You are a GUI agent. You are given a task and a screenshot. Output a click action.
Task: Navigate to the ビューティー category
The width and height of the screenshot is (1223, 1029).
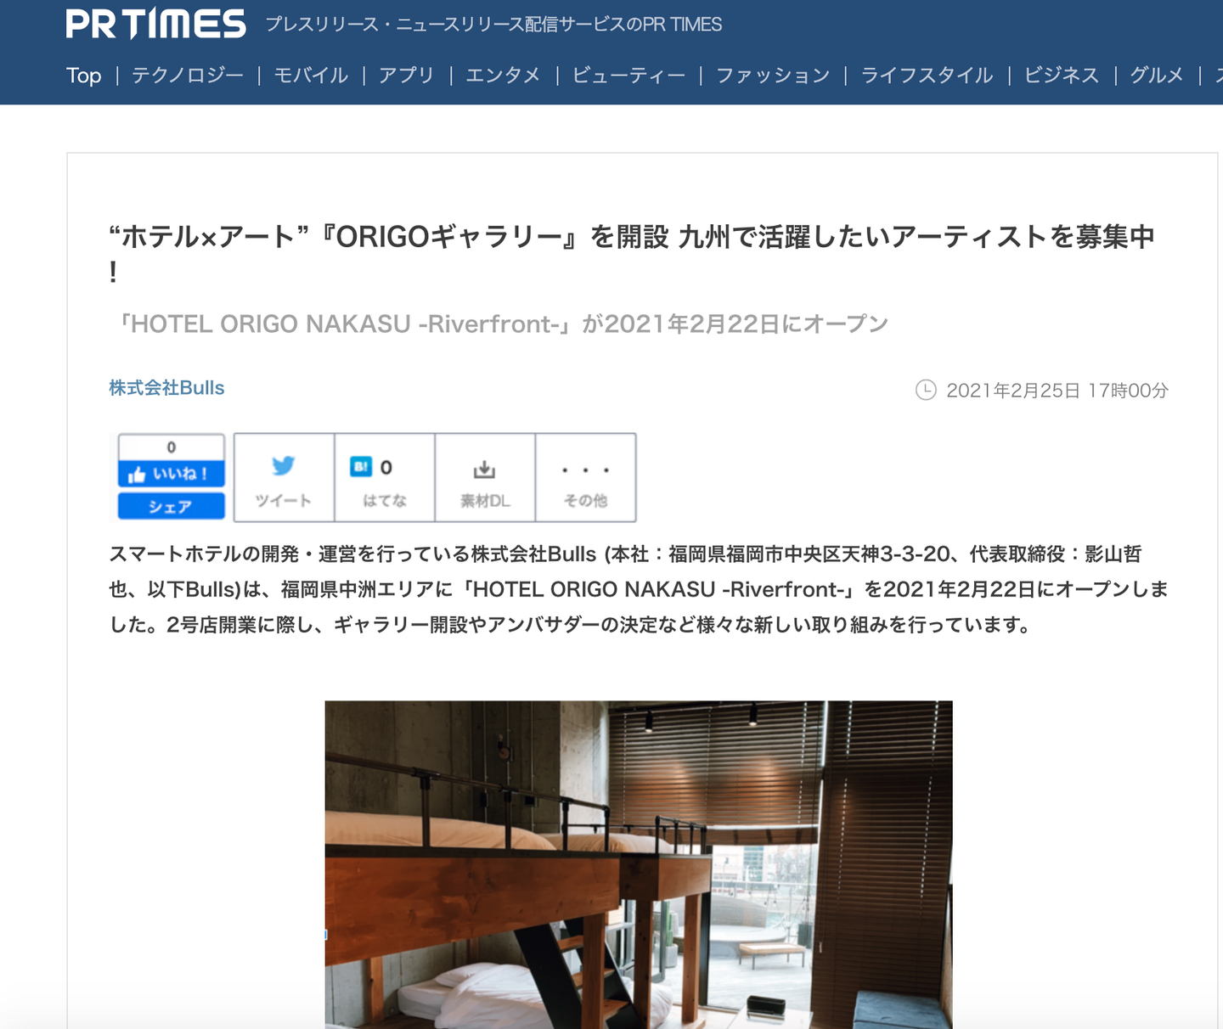point(628,76)
